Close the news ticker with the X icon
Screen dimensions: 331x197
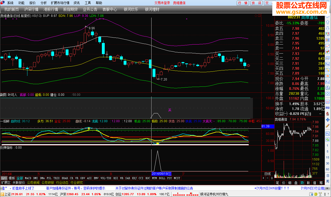(327, 188)
